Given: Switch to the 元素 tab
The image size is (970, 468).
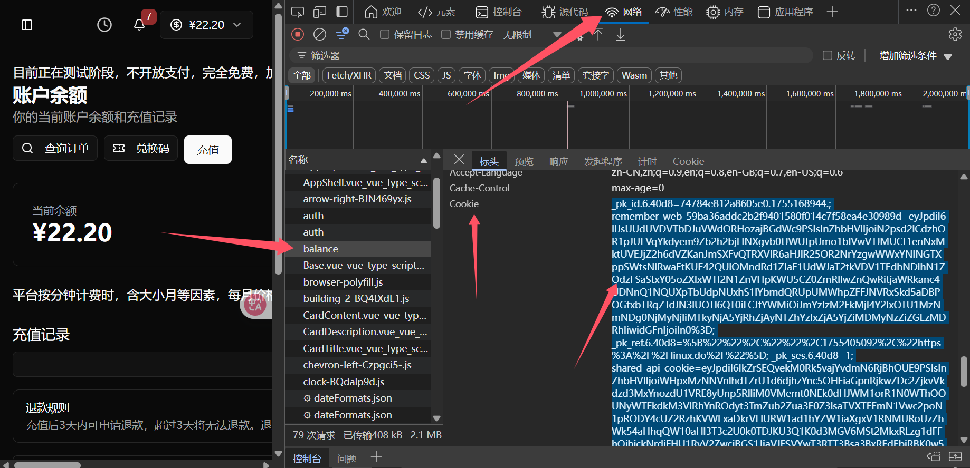Looking at the screenshot, I should (436, 12).
